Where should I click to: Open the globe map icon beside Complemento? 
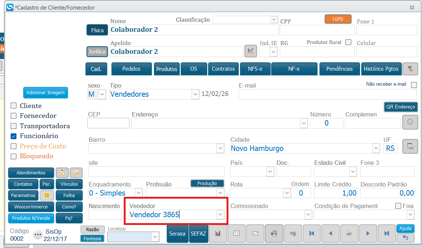click(410, 122)
